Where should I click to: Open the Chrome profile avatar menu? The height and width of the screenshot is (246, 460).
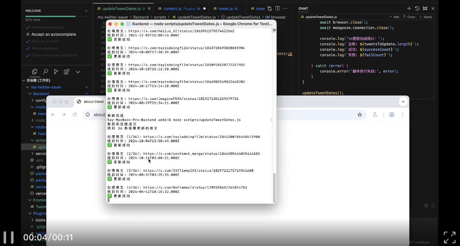(391, 115)
